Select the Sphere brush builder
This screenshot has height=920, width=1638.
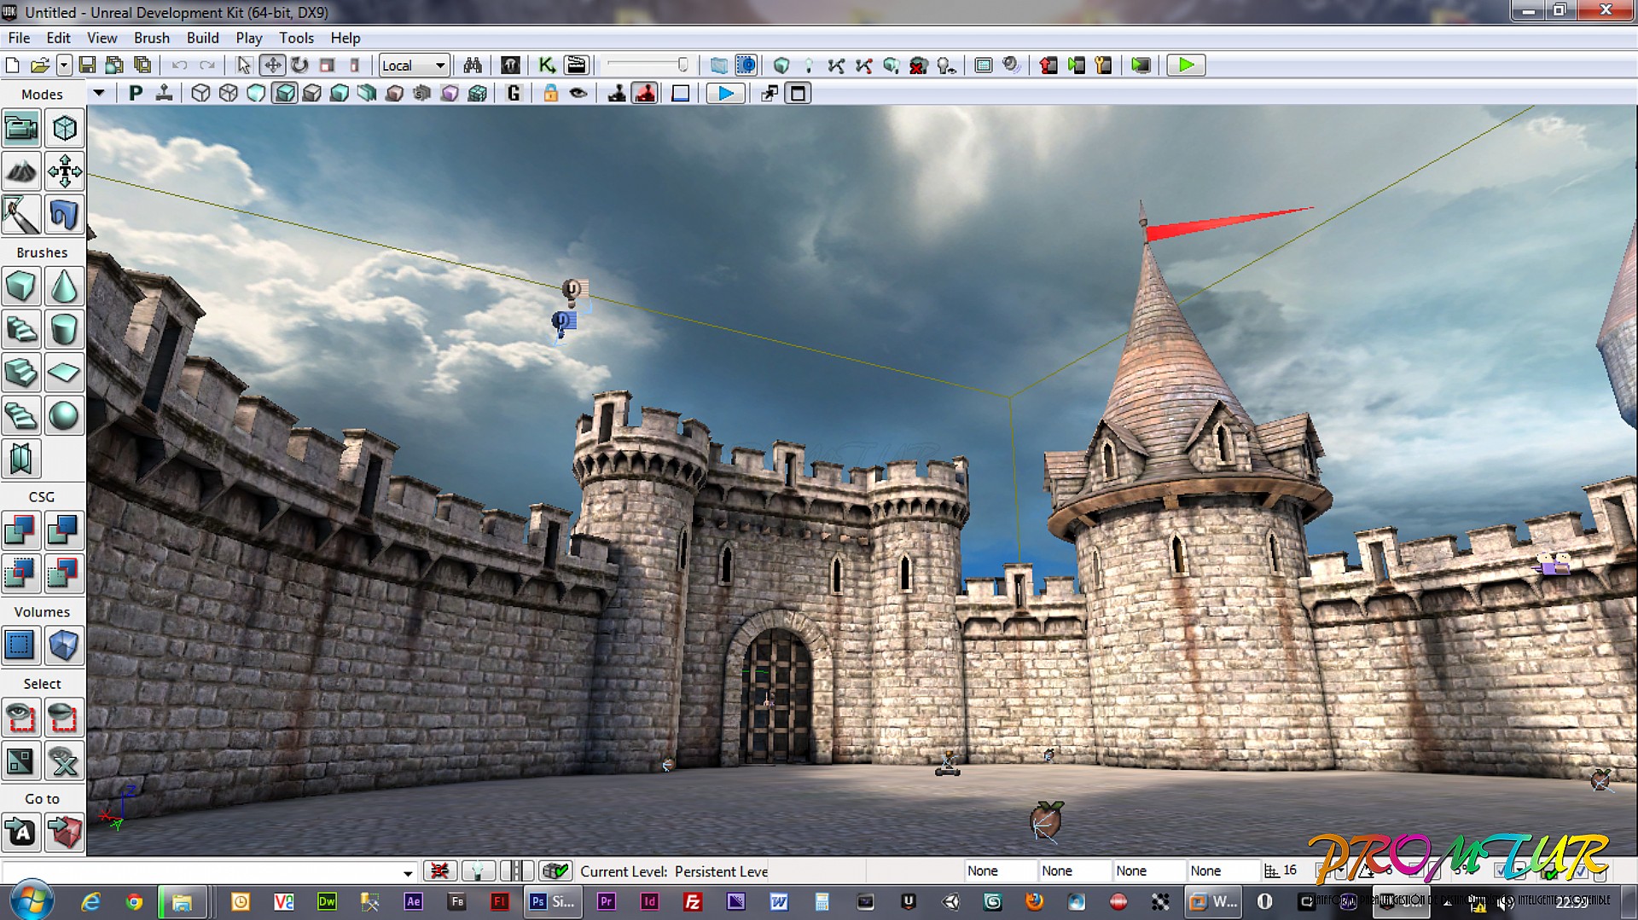point(64,416)
